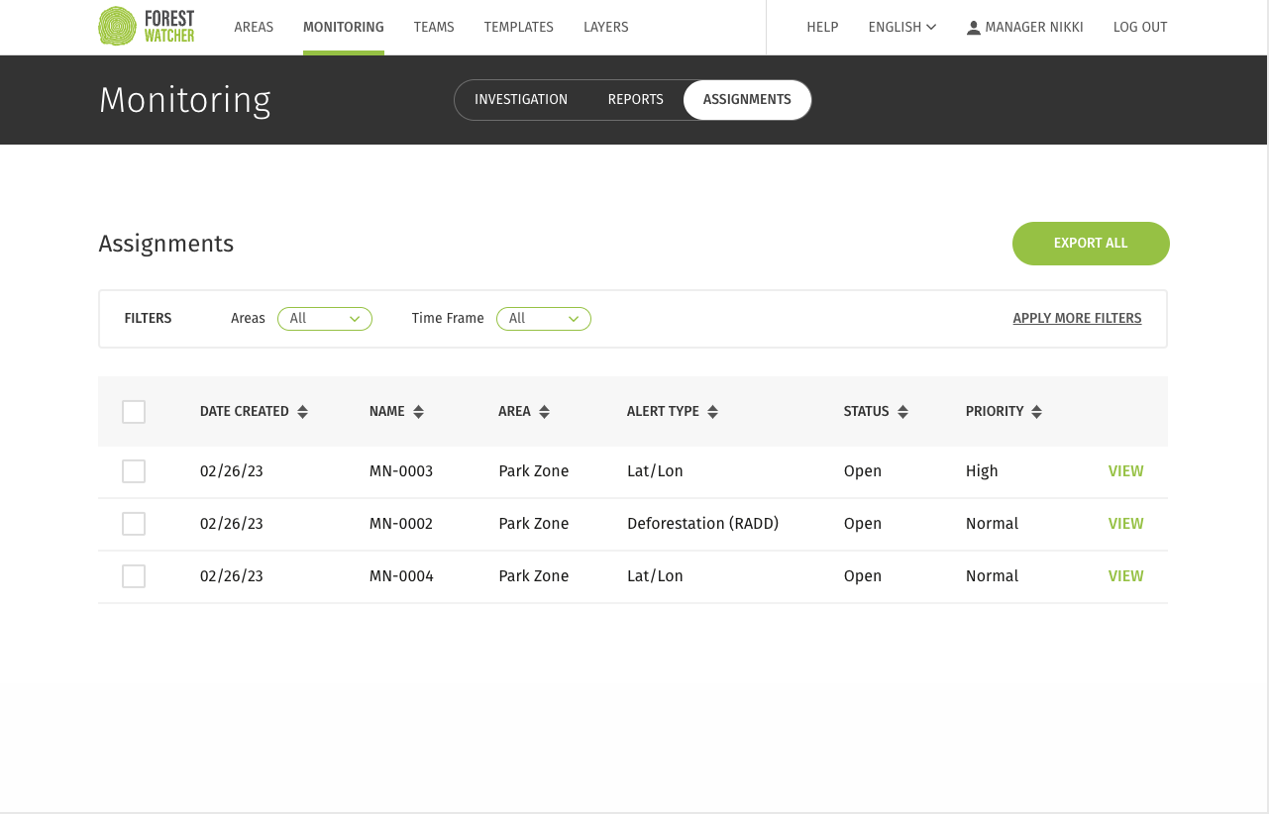Click the Forest Watcher logo
The width and height of the screenshot is (1269, 814).
pyautogui.click(x=147, y=27)
